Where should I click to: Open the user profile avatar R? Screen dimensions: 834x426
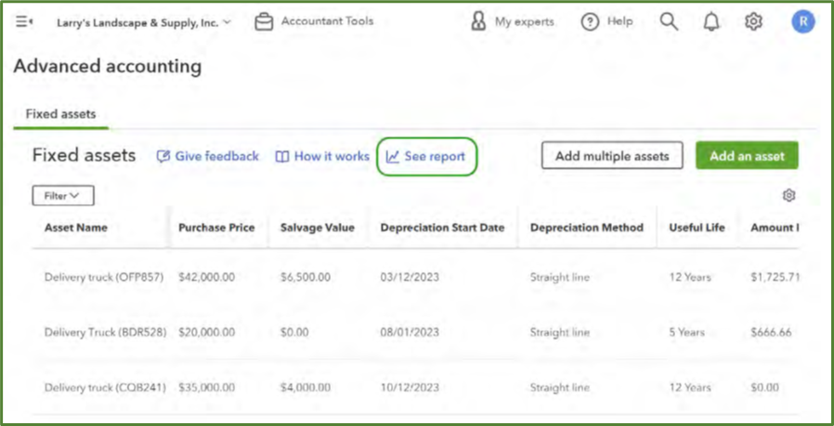pos(802,22)
